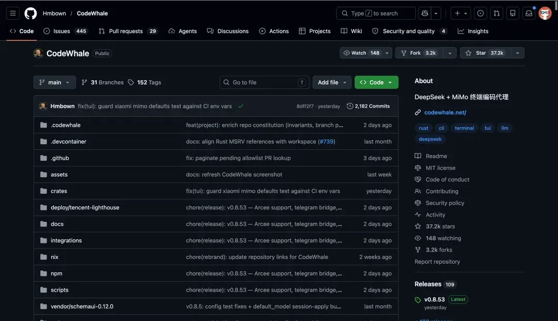Viewport: 558px width, 321px height.
Task: View the 152 Tags list
Action: pyautogui.click(x=145, y=82)
